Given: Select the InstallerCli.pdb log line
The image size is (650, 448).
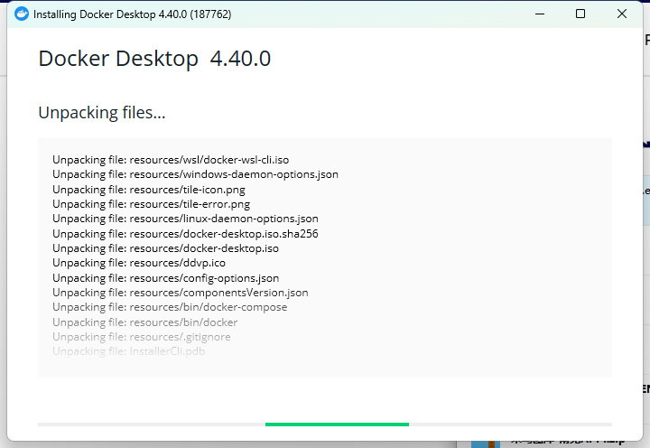Looking at the screenshot, I should pyautogui.click(x=128, y=351).
